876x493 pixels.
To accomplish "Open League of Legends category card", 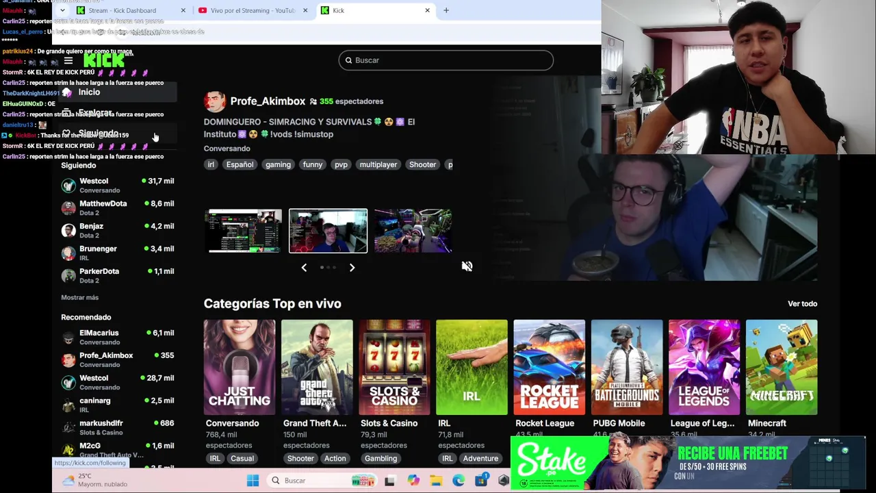I will [x=704, y=367].
